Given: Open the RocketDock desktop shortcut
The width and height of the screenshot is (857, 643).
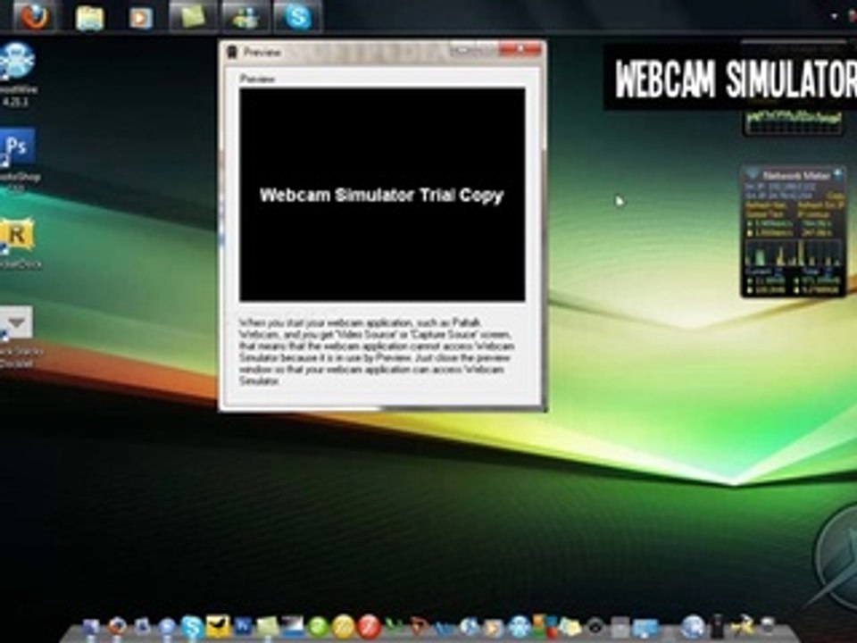Looking at the screenshot, I should coord(18,235).
